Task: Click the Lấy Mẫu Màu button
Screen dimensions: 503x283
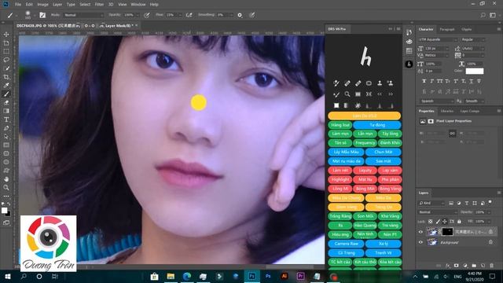Action: [x=346, y=152]
